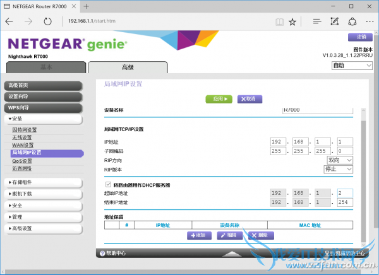Click the IP地址 column header
The image size is (379, 275).
point(163,225)
